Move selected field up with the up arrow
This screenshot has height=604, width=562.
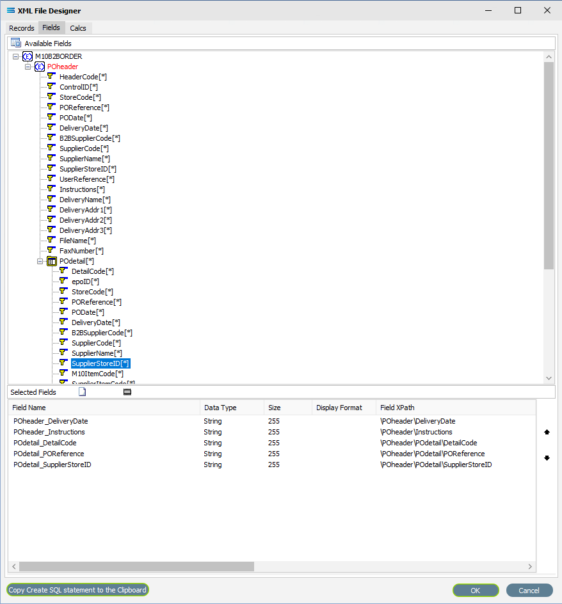(547, 432)
